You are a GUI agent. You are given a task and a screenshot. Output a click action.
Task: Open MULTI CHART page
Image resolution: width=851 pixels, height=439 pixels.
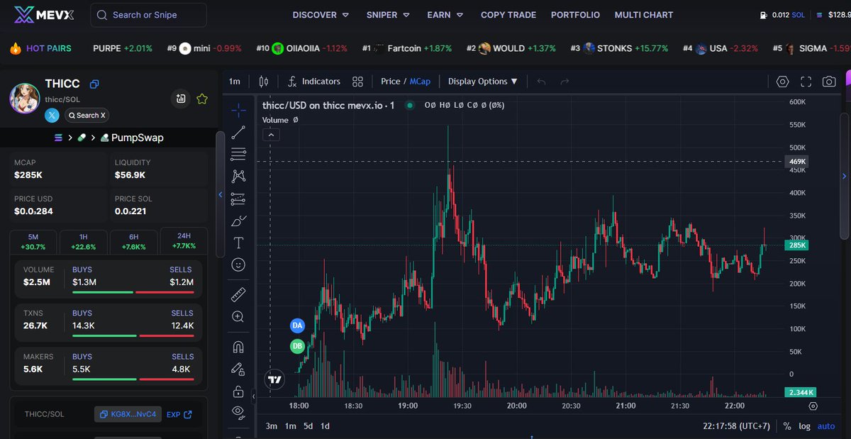coord(644,15)
